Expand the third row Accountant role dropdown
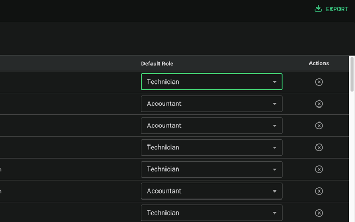Screen dimensions: 355x222 212,126
